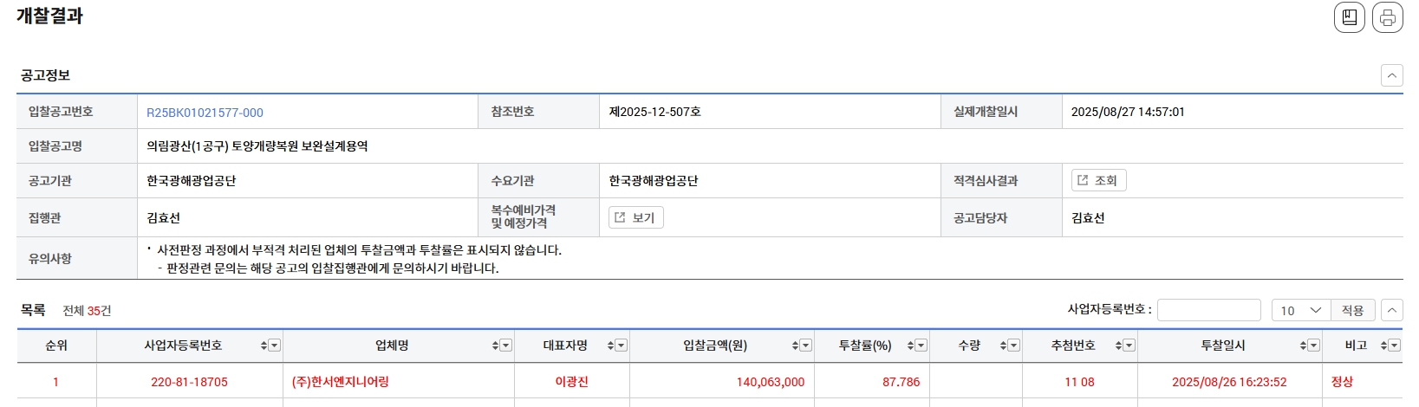Screen dimensions: 1419x407
Task: Open filter dropdown on 비고 column
Action: tap(1395, 346)
